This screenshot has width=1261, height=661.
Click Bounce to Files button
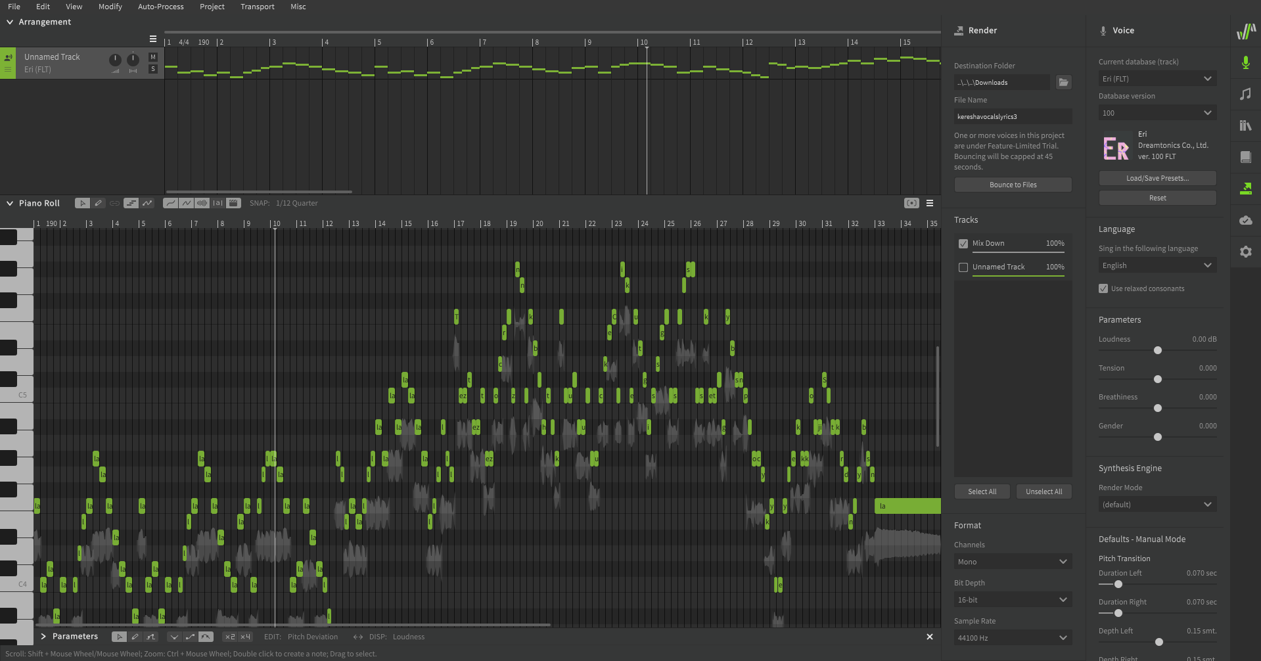point(1013,185)
